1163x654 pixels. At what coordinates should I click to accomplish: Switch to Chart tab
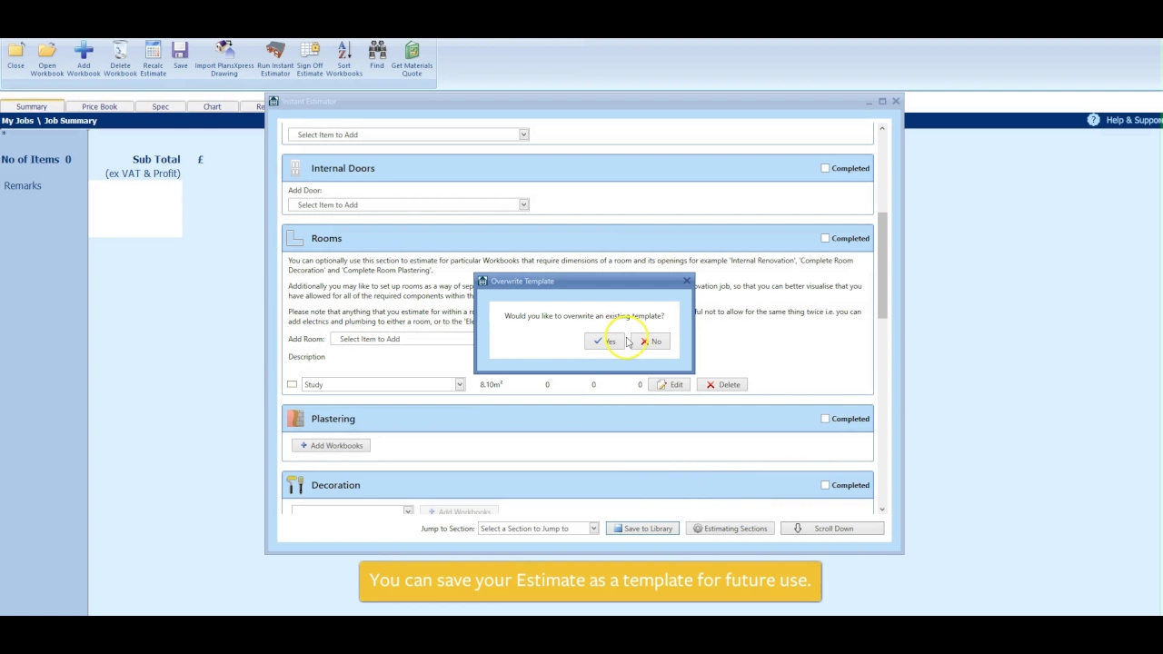click(x=212, y=106)
